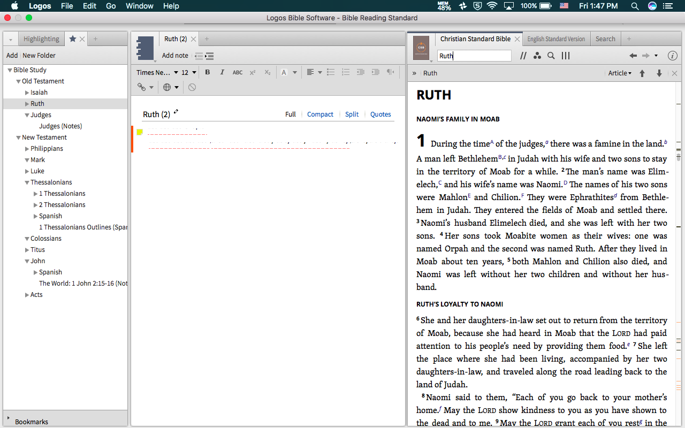Click the CSB book cover icon

tap(422, 47)
